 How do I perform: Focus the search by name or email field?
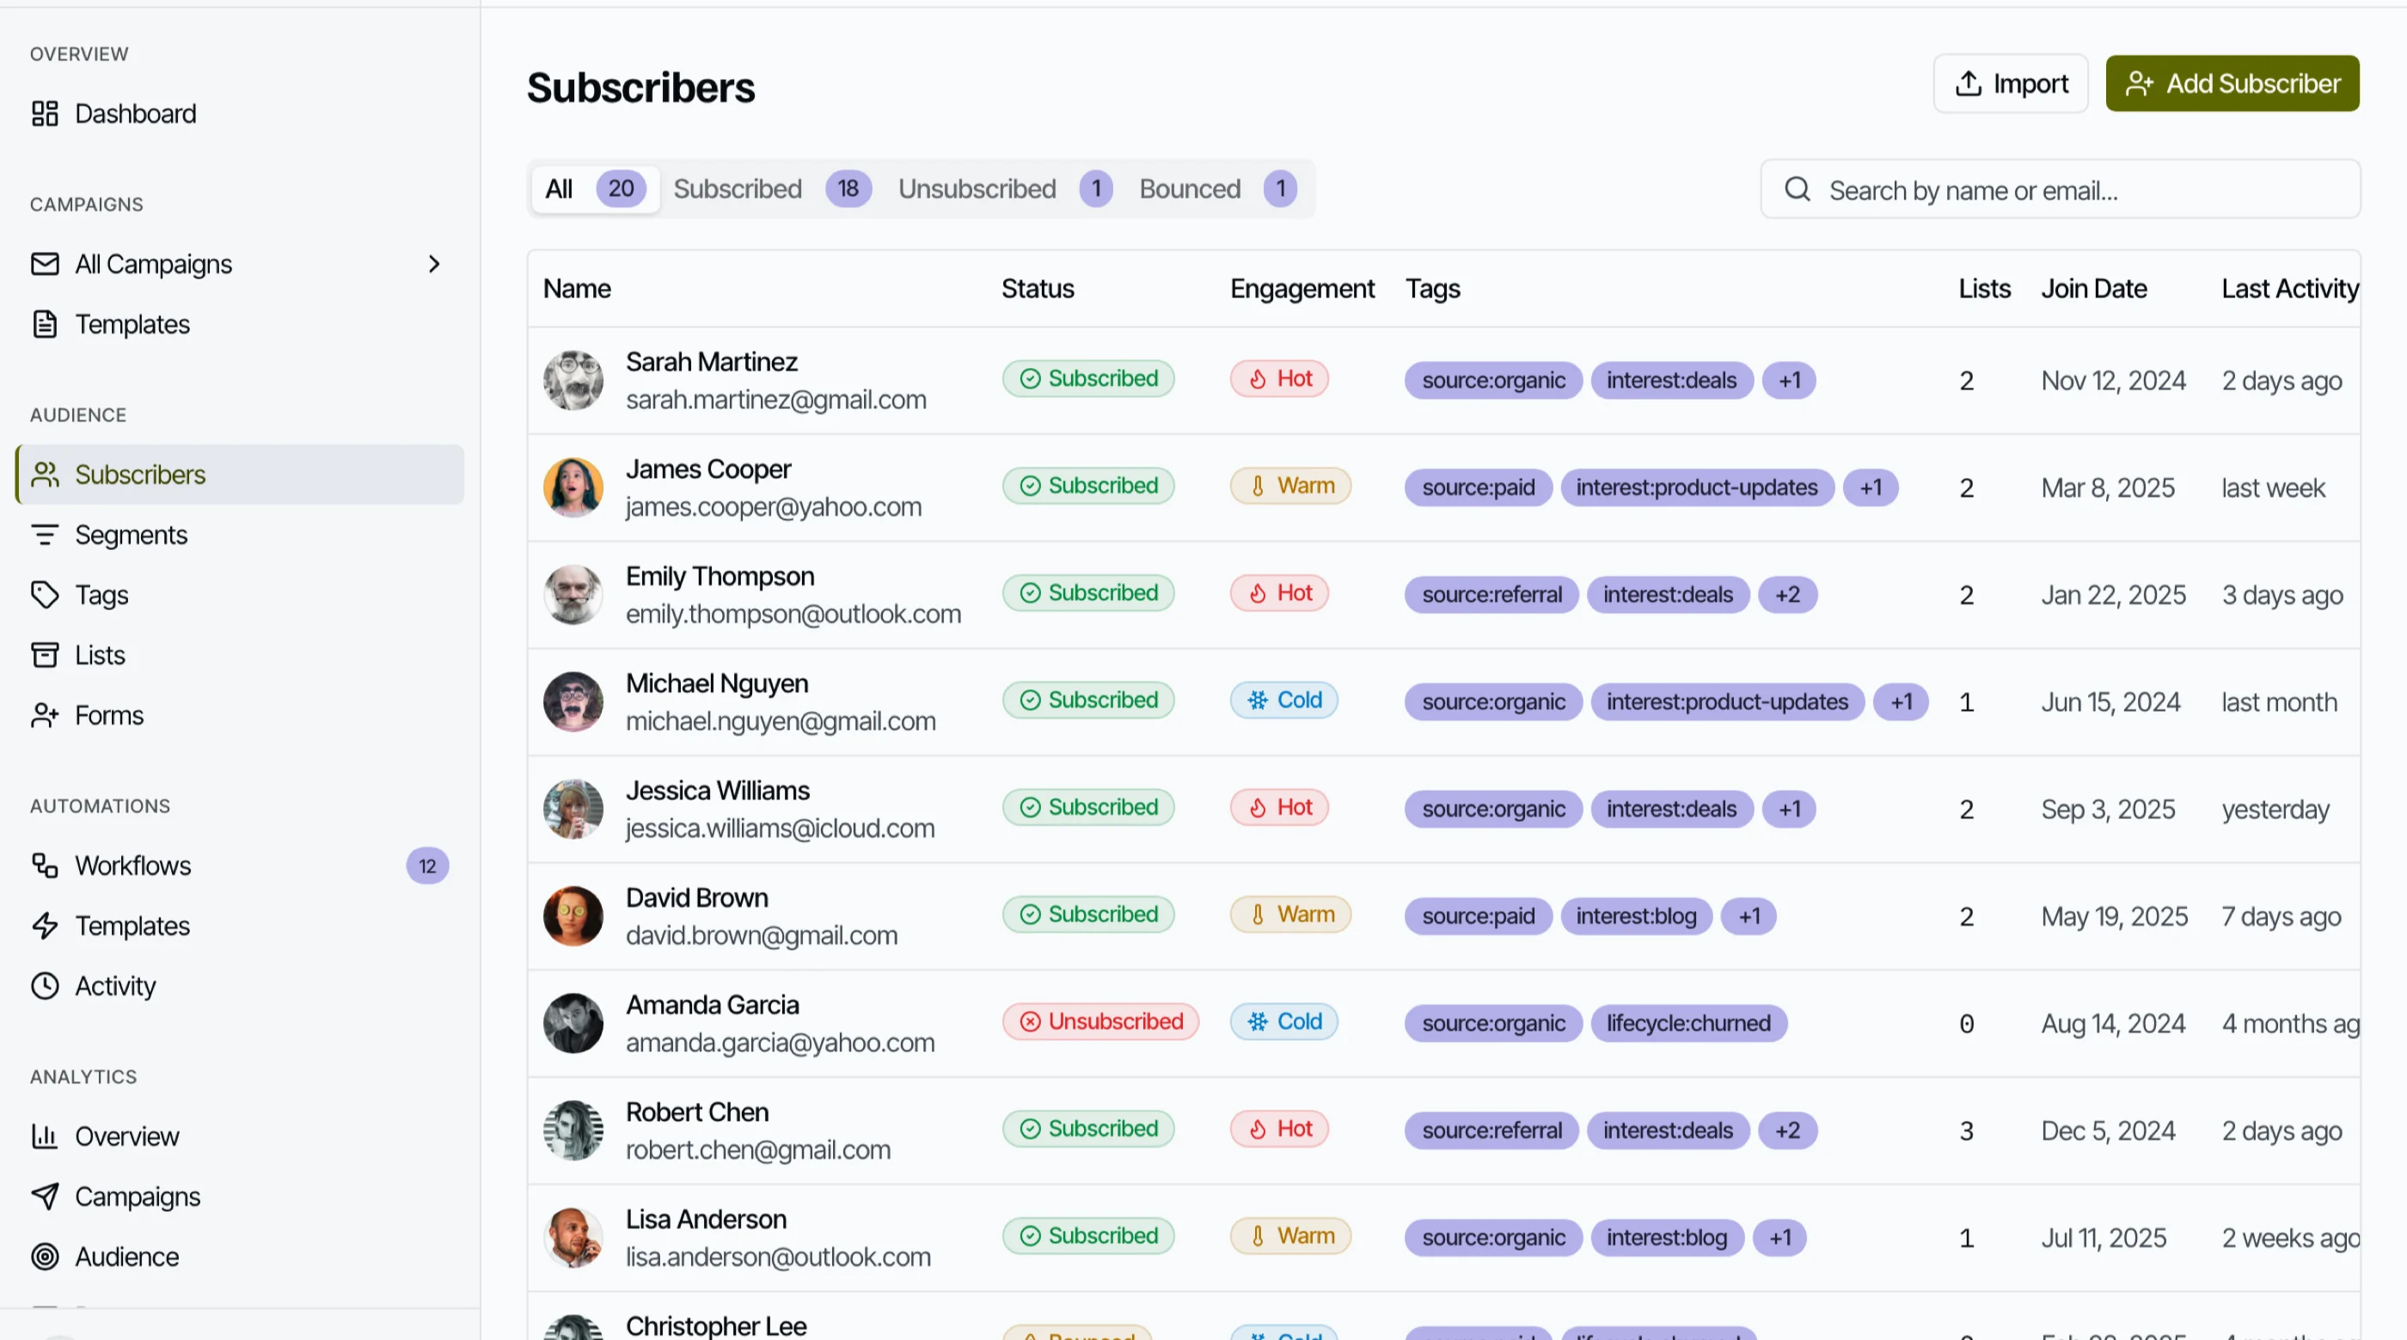pyautogui.click(x=2061, y=190)
